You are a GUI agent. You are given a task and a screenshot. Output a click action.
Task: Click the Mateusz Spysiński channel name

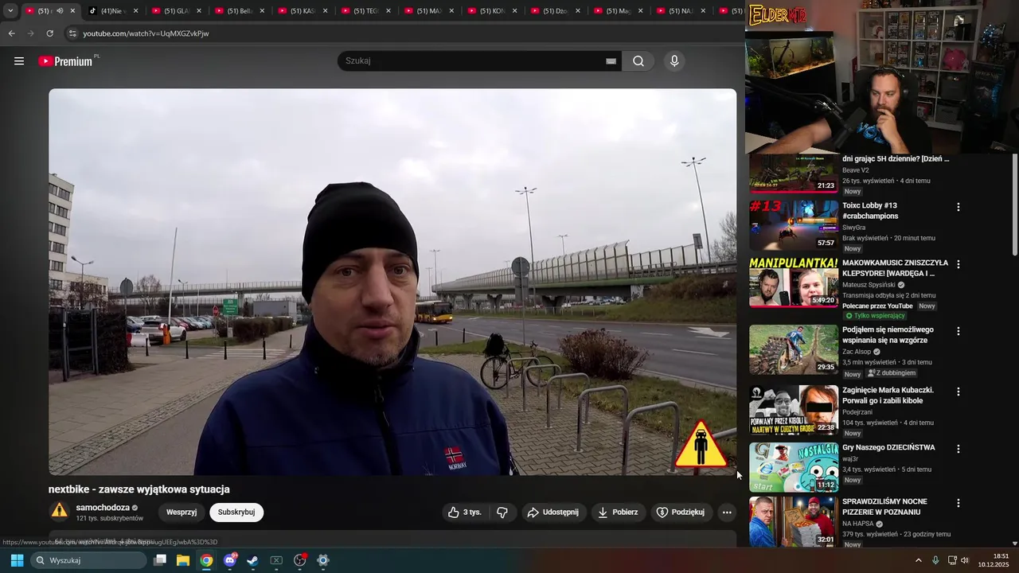[x=869, y=284]
